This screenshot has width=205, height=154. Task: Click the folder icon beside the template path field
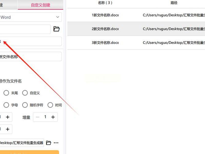pos(56,29)
